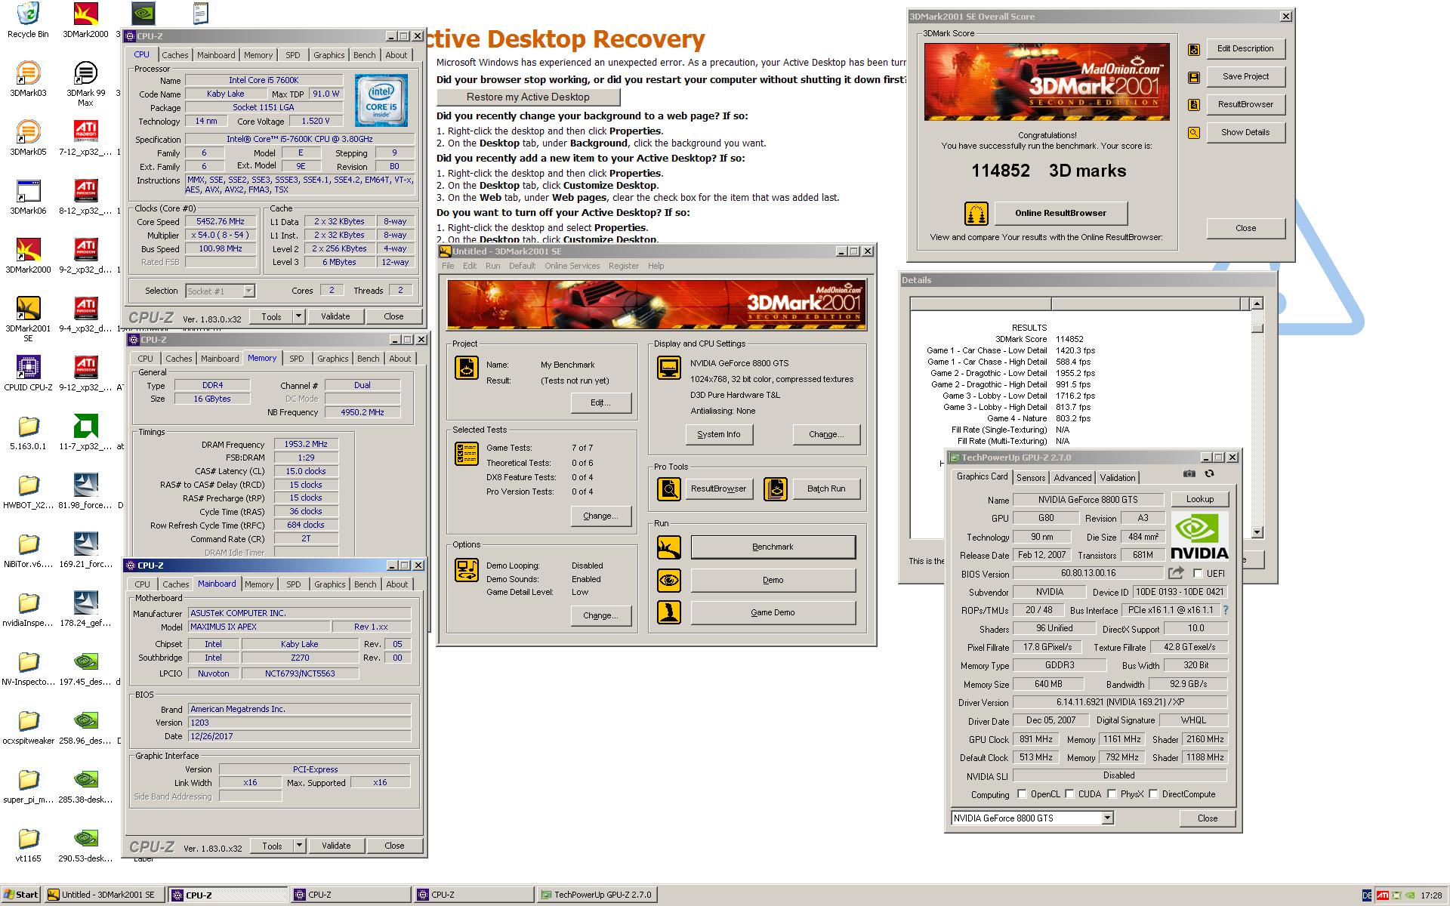
Task: Toggle the UEFI checkbox in GPU-Z
Action: (1197, 573)
